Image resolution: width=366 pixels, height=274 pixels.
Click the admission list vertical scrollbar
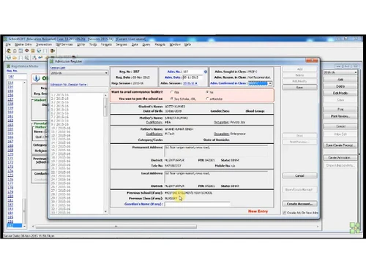(105, 153)
